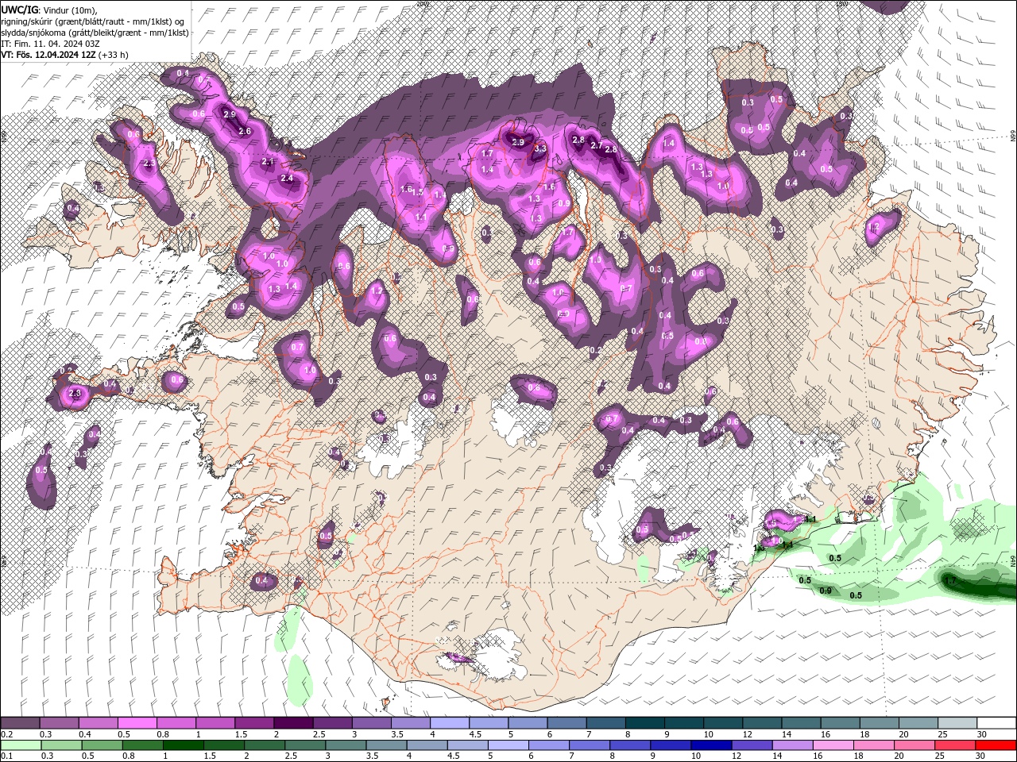
Task: Click the '2.6' snowfall value on the map
Action: tap(245, 131)
